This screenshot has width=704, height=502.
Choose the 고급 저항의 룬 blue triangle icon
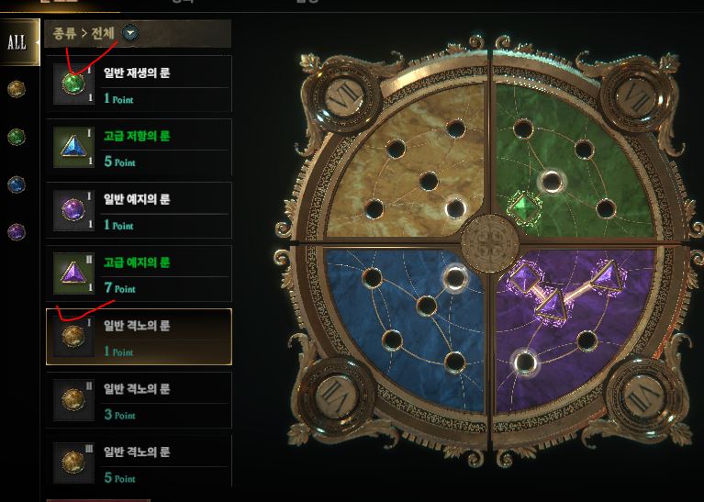pyautogui.click(x=73, y=147)
